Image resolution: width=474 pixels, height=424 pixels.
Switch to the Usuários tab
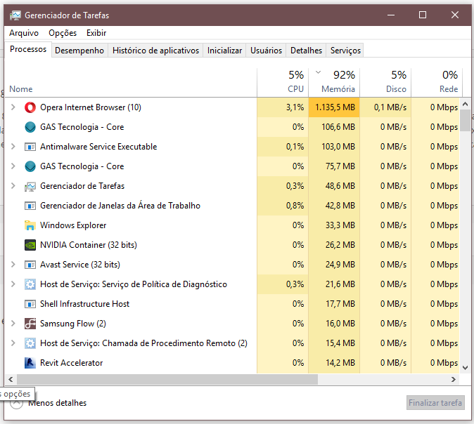pos(266,51)
